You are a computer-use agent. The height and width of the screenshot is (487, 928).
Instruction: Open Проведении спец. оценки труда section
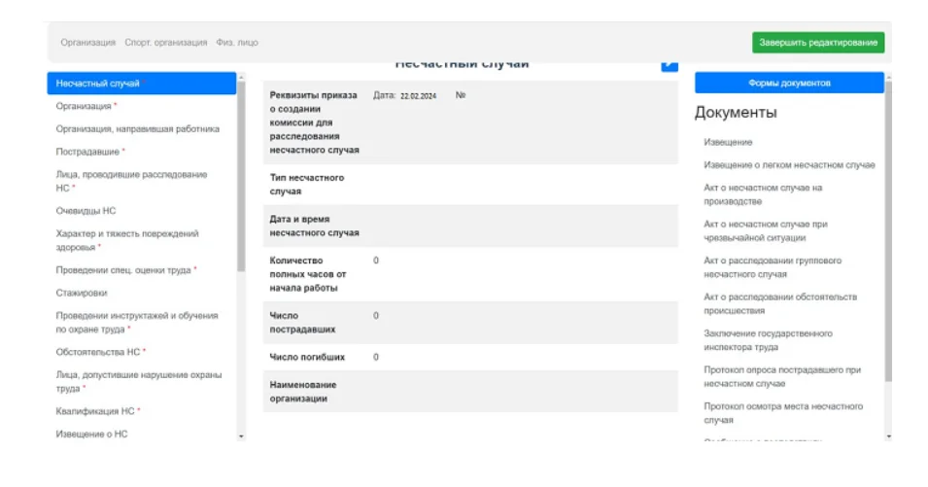click(125, 270)
